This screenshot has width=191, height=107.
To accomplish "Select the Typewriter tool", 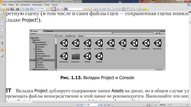I will point(140,9).
